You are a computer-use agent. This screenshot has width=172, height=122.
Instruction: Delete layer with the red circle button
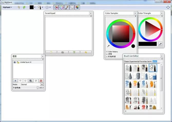(x=41, y=81)
